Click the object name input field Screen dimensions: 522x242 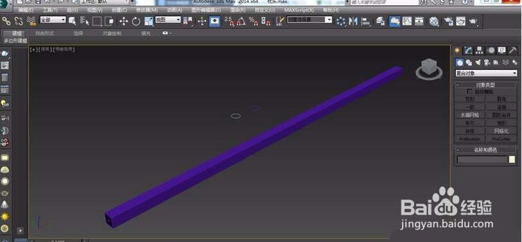(482, 159)
